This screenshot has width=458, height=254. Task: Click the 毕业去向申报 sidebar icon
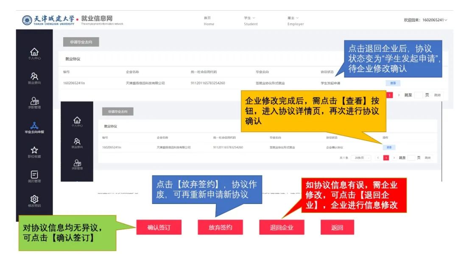(34, 127)
